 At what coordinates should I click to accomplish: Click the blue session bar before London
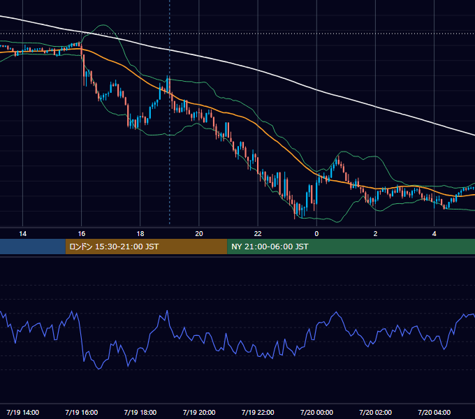[33, 247]
